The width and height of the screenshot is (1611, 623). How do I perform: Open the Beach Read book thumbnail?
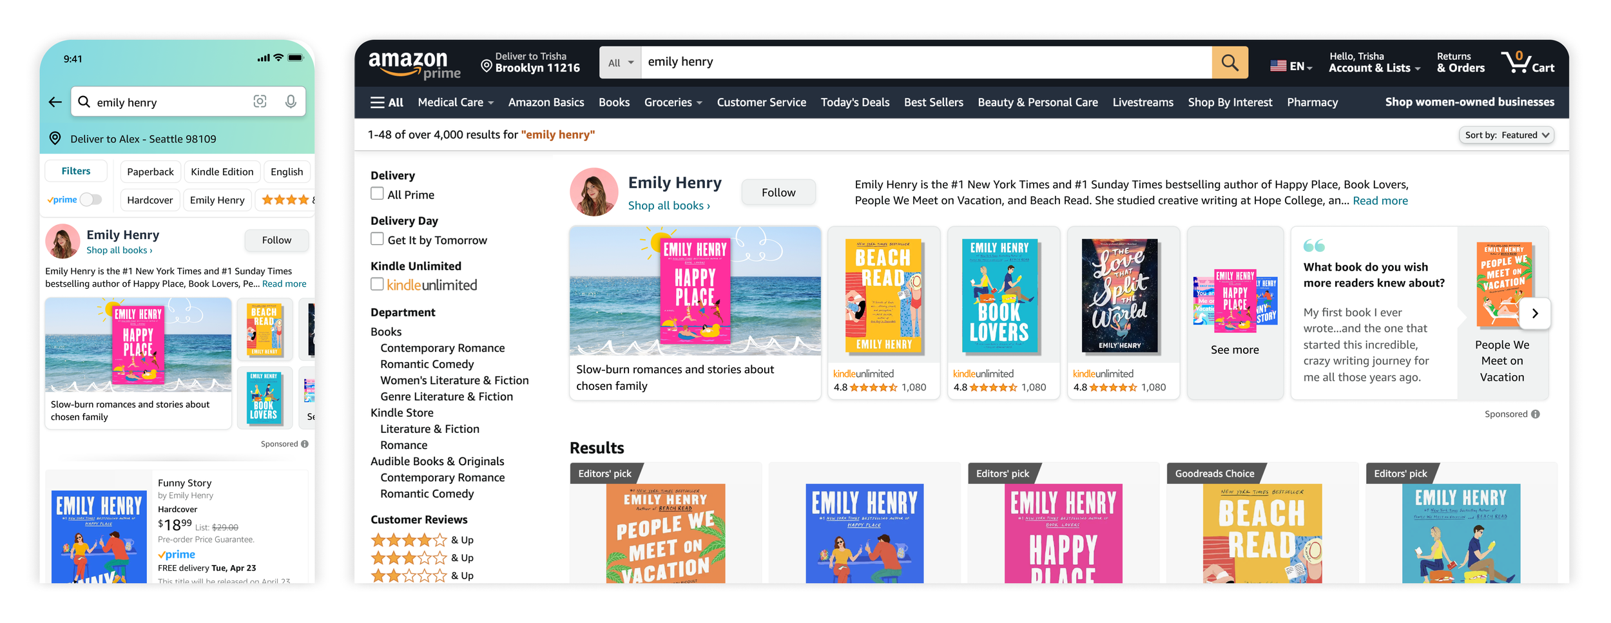[883, 296]
